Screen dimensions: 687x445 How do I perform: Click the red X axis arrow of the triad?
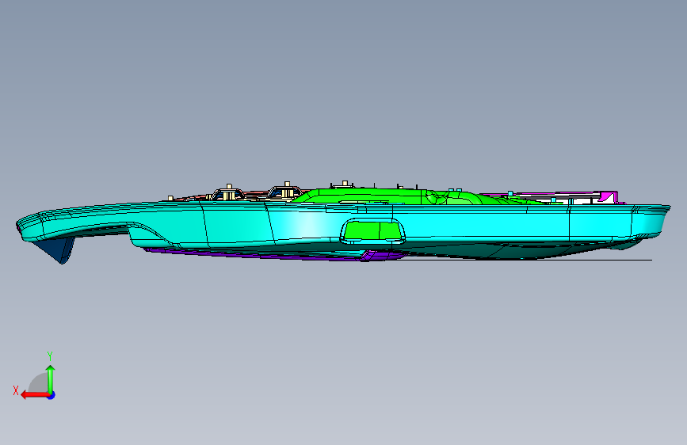click(34, 395)
